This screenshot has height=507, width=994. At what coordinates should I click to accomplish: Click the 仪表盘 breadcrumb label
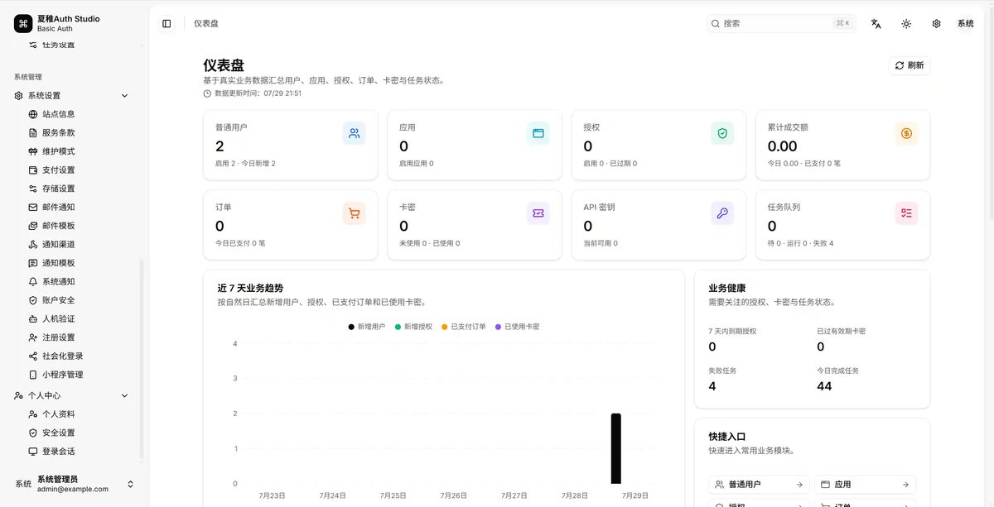tap(206, 24)
